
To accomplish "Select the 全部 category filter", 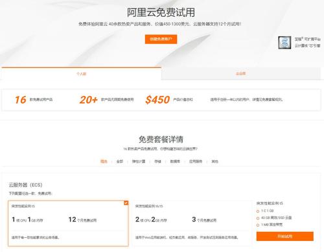I will [x=119, y=161].
